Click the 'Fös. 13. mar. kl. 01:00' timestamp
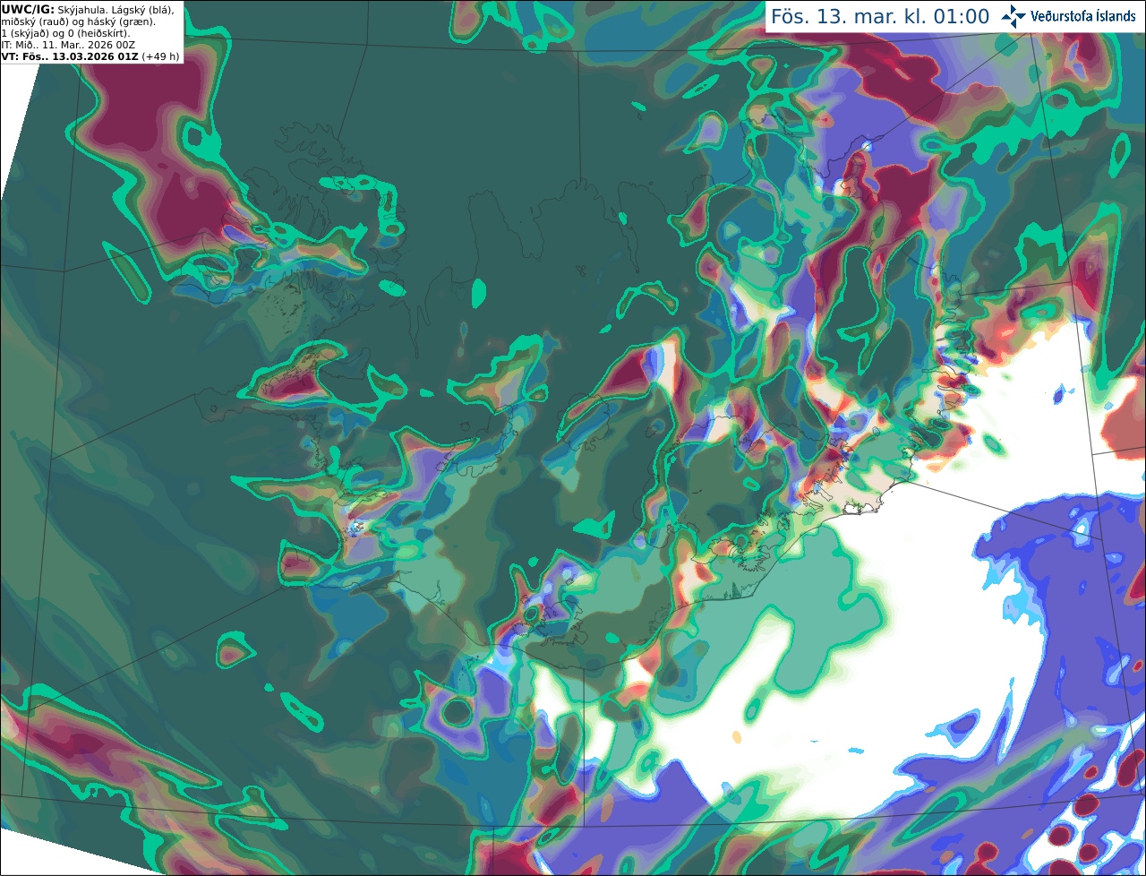1146x876 pixels. (x=880, y=17)
